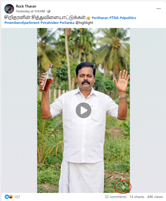Screen dimensions: 166x201
Task: Click the @highlight mention in caption
Action: [x=84, y=23]
